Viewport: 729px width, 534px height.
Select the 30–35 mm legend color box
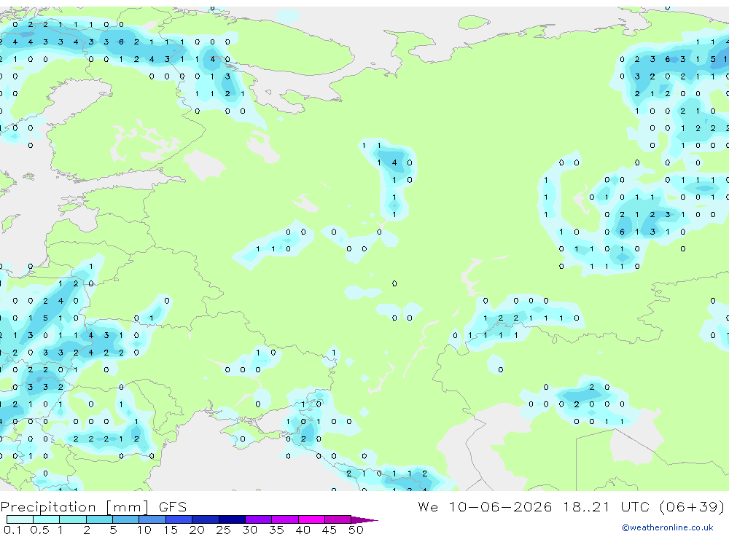259,519
